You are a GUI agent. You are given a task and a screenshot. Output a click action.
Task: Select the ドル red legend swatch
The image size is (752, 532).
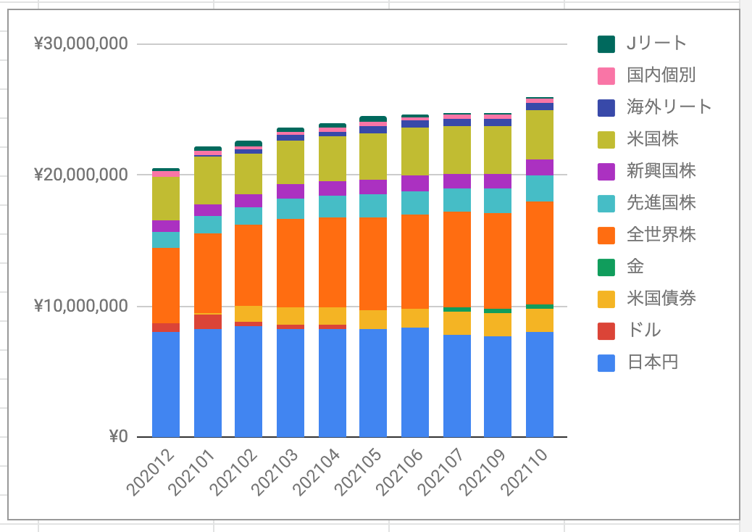pyautogui.click(x=606, y=331)
